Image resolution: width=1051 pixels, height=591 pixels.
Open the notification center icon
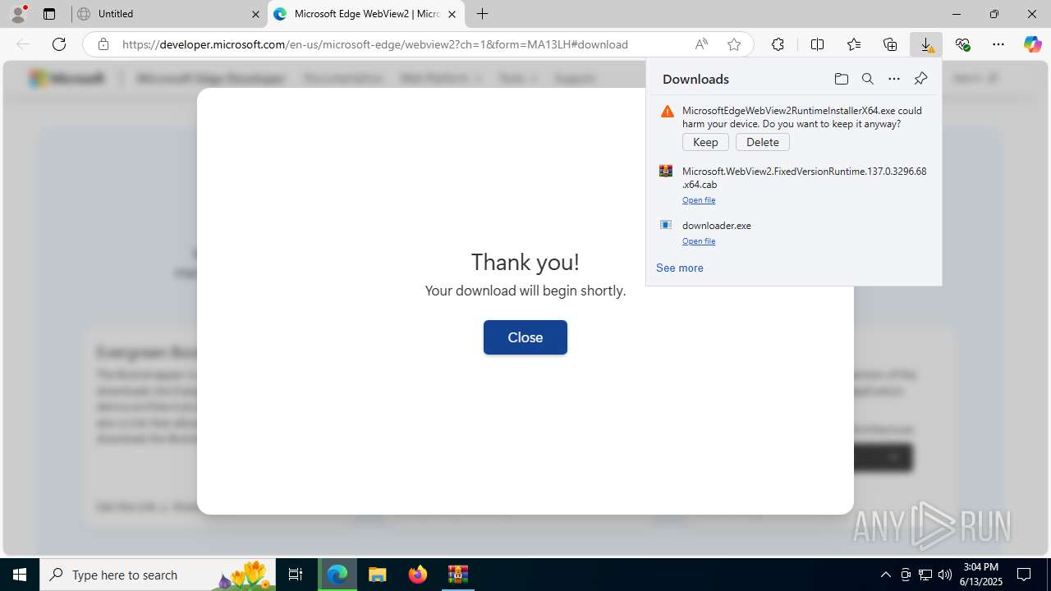(1025, 575)
